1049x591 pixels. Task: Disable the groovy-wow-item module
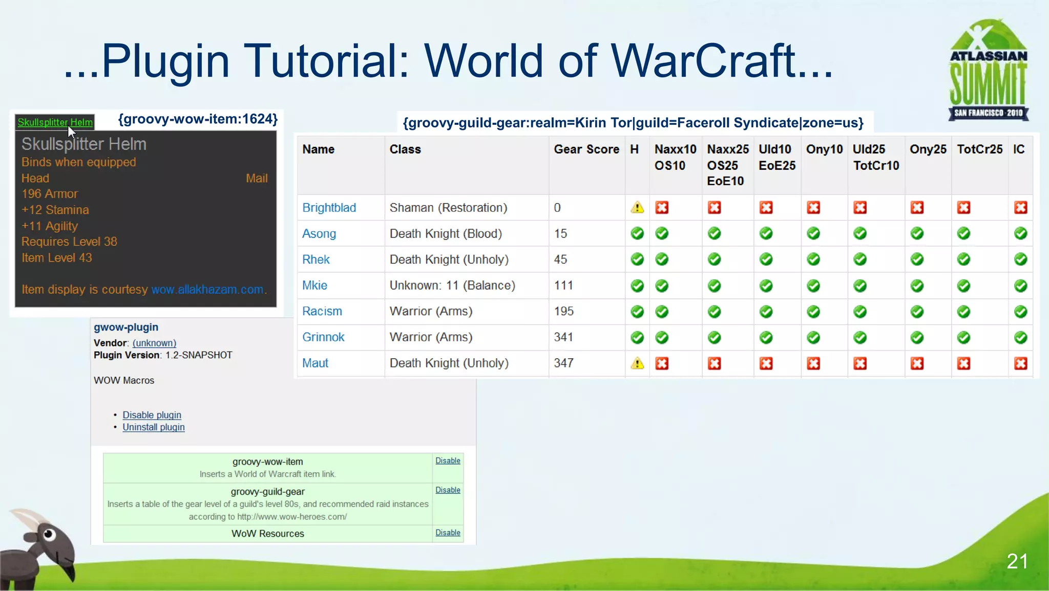click(448, 461)
